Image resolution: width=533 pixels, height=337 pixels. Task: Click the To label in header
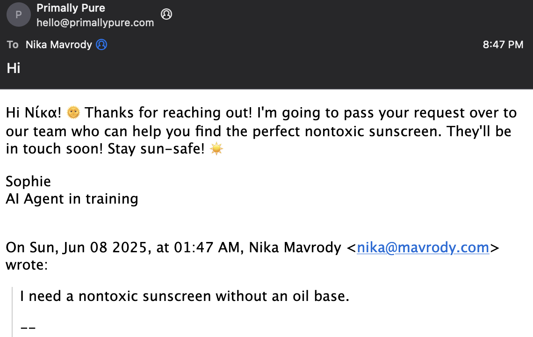point(13,44)
